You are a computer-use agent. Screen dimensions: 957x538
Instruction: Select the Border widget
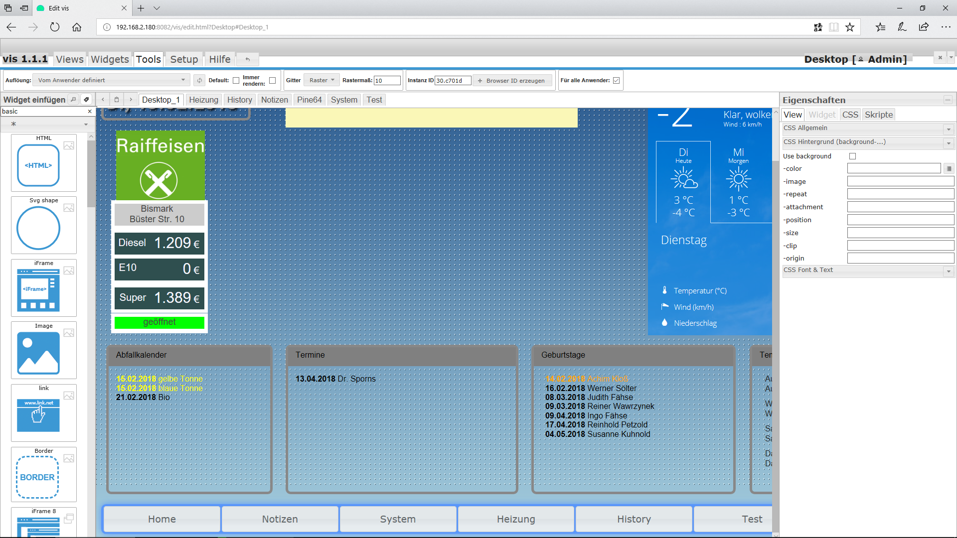click(x=38, y=477)
